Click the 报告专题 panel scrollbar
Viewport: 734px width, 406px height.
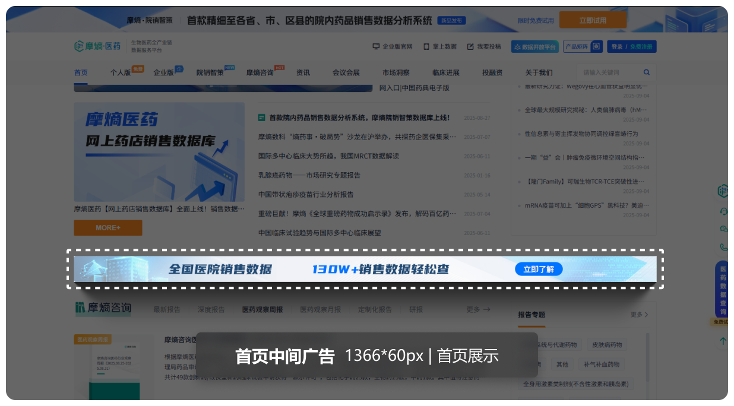(646, 356)
